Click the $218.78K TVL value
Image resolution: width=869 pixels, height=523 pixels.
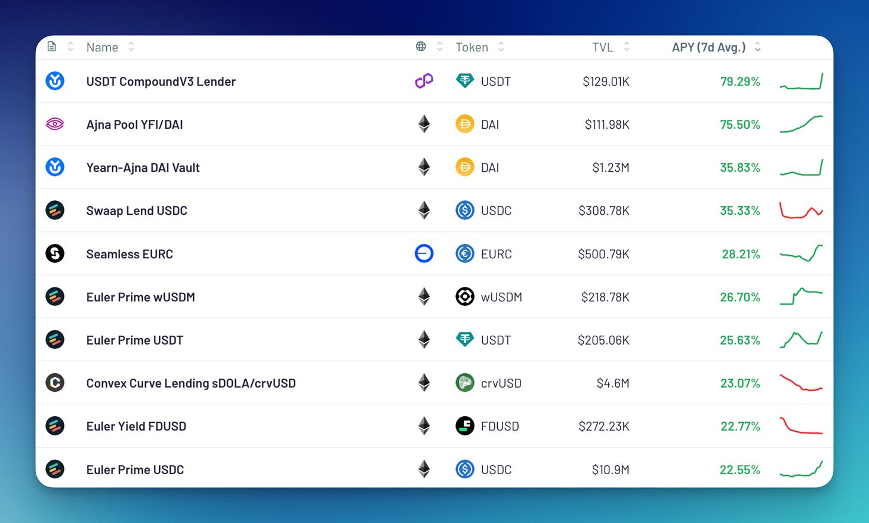coord(605,297)
